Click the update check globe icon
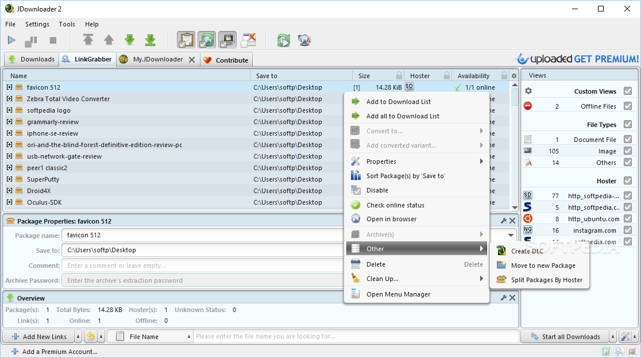Viewport: 641px width, 358px height. click(x=304, y=40)
